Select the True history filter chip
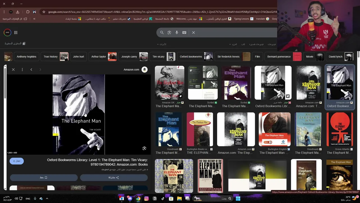This screenshot has width=360, height=203. pos(55,57)
